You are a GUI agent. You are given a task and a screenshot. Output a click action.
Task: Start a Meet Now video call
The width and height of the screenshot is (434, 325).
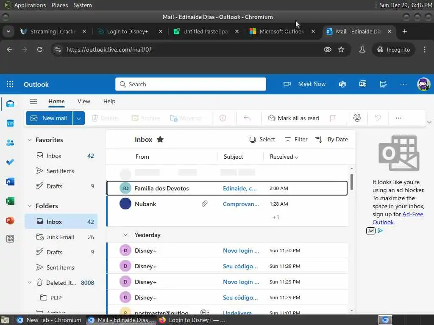tap(304, 84)
